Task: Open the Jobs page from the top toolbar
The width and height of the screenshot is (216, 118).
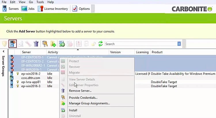Action: point(28,9)
